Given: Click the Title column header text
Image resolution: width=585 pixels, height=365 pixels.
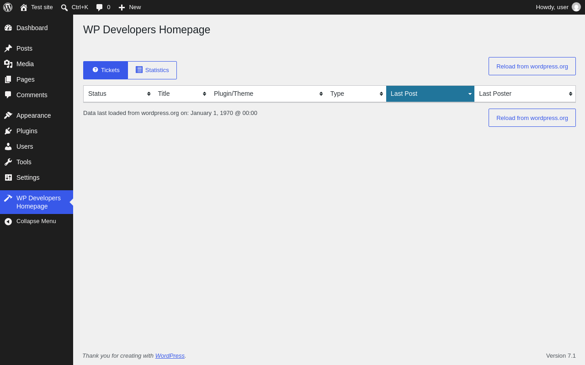Looking at the screenshot, I should [x=164, y=94].
